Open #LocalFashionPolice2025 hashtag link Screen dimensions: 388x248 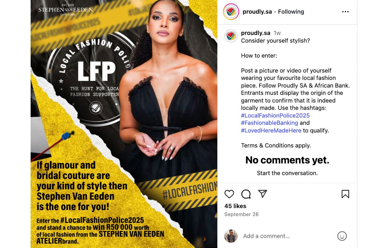pyautogui.click(x=275, y=115)
